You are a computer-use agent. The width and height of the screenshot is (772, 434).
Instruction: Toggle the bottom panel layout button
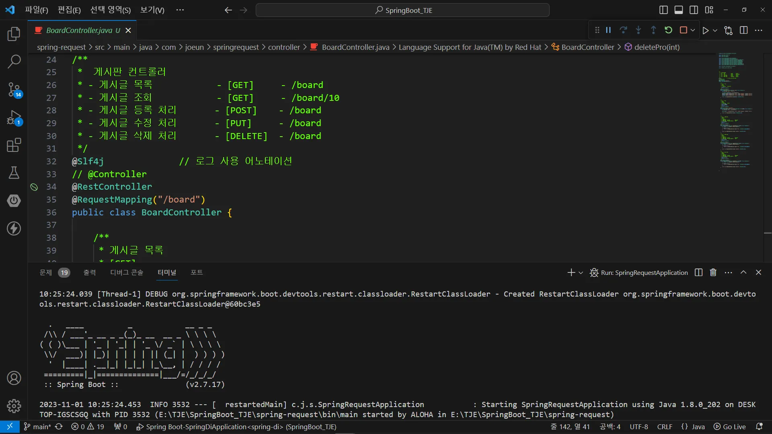point(679,10)
